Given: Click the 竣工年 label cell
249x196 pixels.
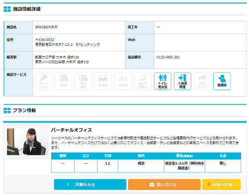Looking at the screenshot, I should point(139,27).
